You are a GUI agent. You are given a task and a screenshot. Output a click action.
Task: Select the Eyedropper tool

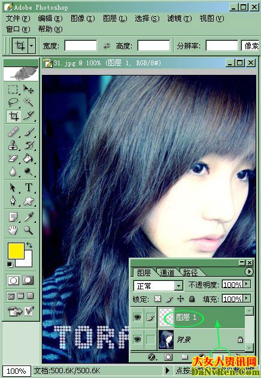coord(29,217)
